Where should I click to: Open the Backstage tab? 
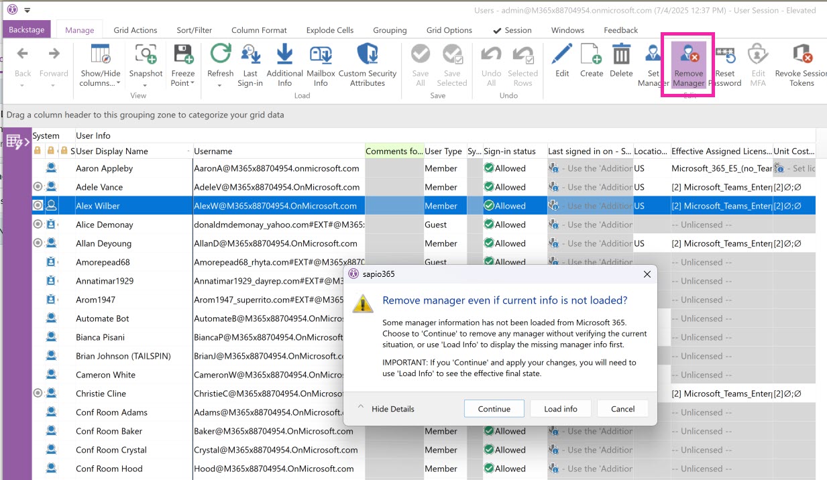[x=26, y=30]
